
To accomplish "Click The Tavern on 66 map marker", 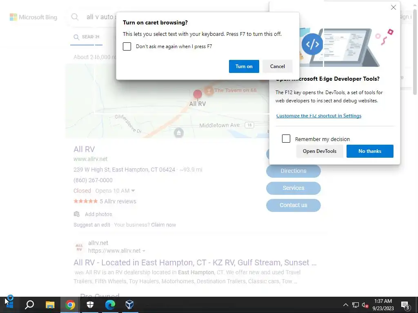I will click(209, 90).
